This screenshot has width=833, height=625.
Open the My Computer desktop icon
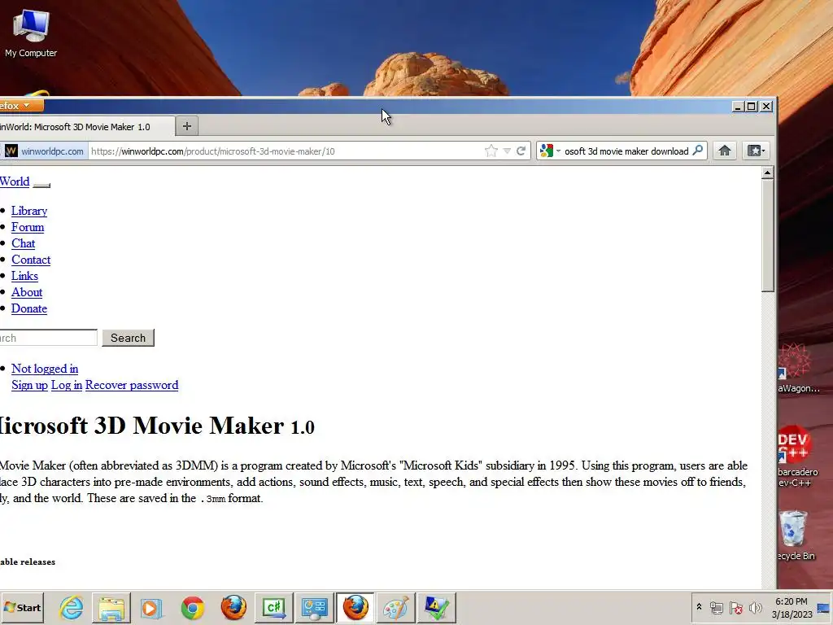pyautogui.click(x=31, y=33)
